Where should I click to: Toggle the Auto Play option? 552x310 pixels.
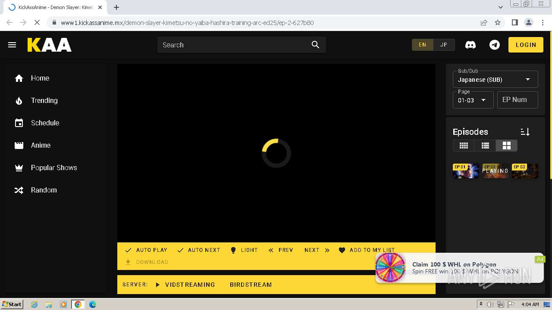(x=146, y=250)
